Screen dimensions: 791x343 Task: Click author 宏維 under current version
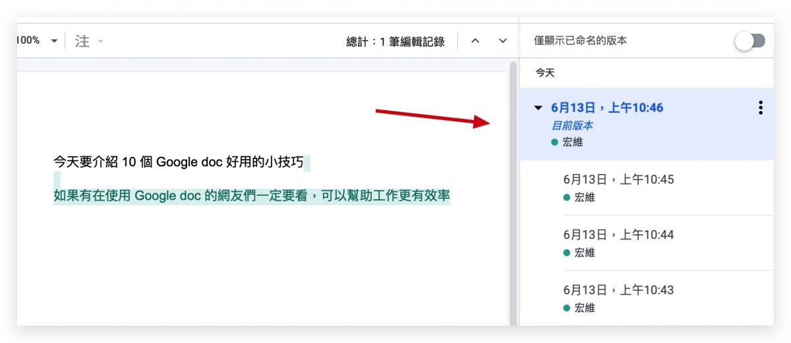[x=567, y=142]
